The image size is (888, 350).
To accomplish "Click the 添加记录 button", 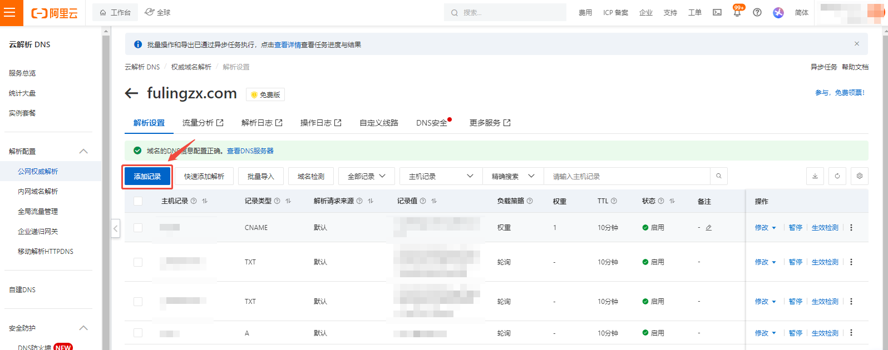I will [147, 176].
